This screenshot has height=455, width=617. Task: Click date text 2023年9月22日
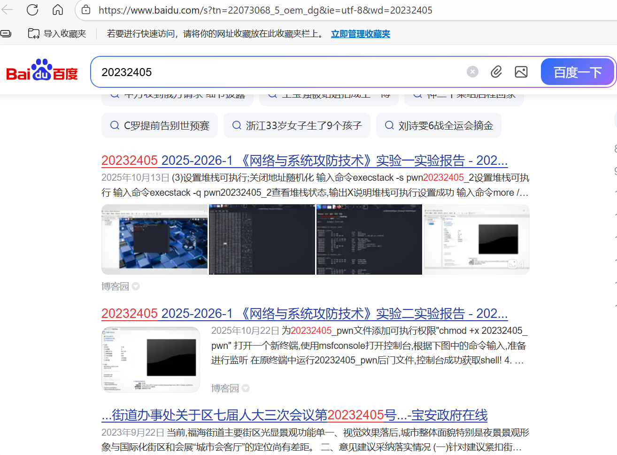point(133,432)
